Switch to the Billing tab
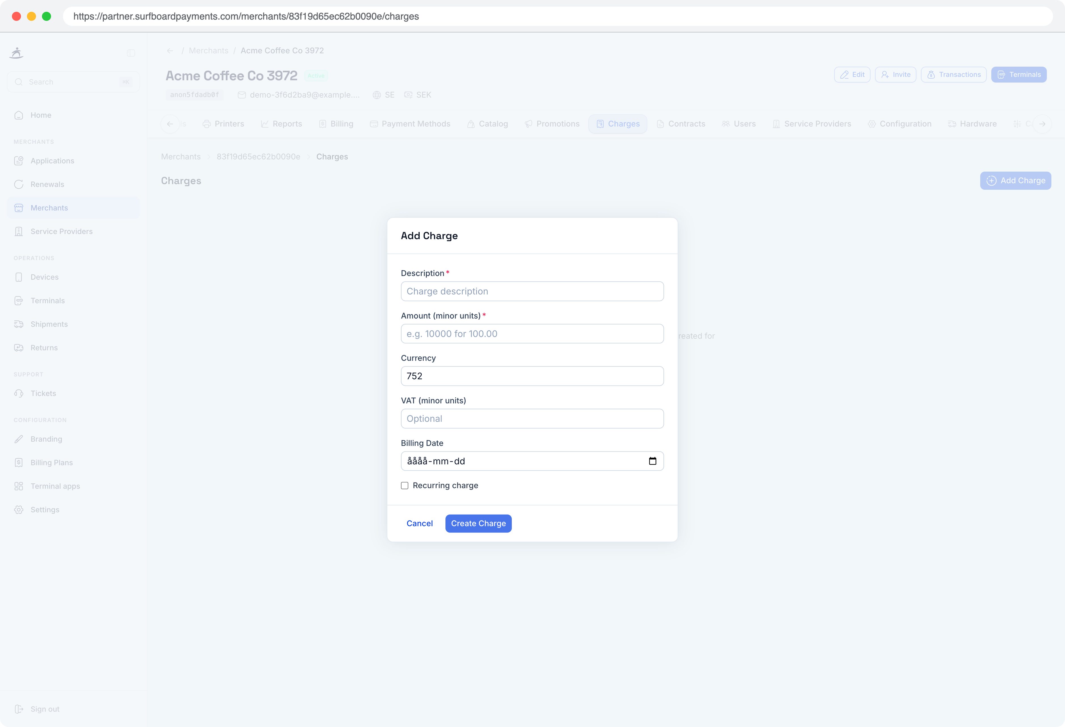This screenshot has height=727, width=1065. point(336,124)
